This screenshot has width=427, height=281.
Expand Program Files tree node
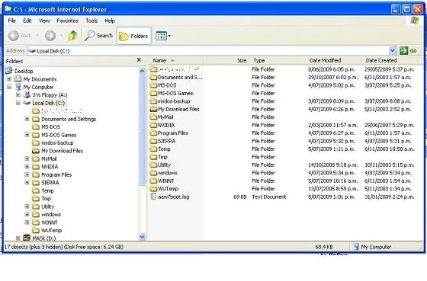tap(27, 174)
